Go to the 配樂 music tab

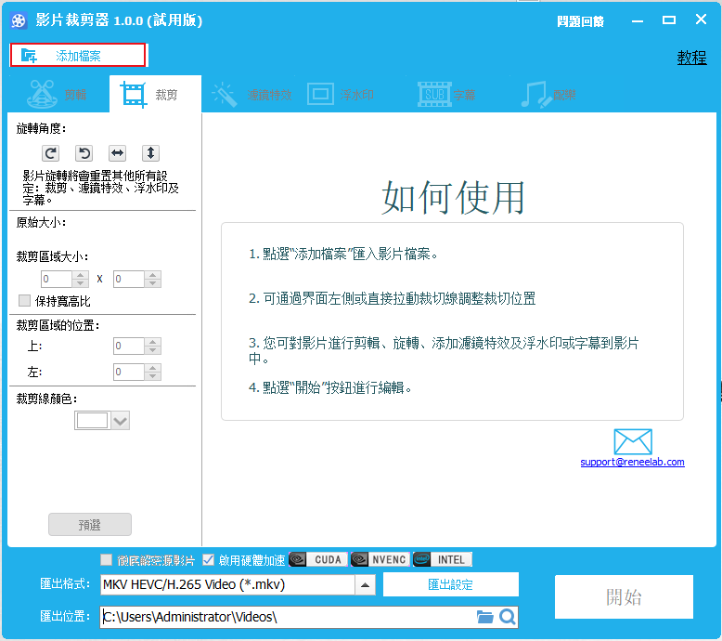click(x=548, y=95)
